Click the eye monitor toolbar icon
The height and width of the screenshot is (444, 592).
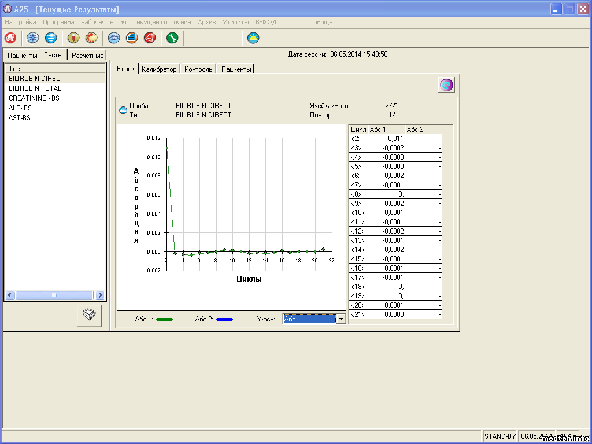coord(114,38)
